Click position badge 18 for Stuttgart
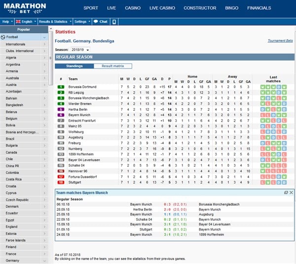 [61, 182]
